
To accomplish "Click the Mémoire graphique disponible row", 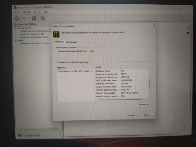I will (121, 90).
